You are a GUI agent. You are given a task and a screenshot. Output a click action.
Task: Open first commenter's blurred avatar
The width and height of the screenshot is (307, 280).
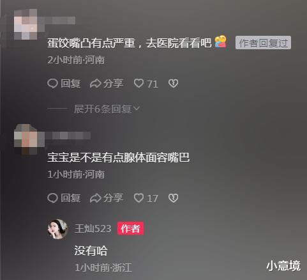(26, 24)
